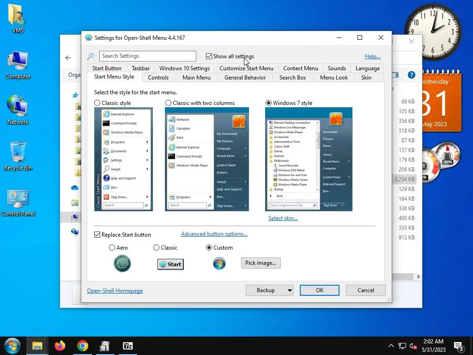This screenshot has width=473, height=355.
Task: Open the Computer desktop icon
Action: 18,65
